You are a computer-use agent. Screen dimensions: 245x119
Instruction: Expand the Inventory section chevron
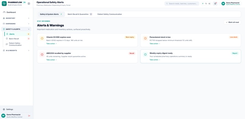[29, 18]
